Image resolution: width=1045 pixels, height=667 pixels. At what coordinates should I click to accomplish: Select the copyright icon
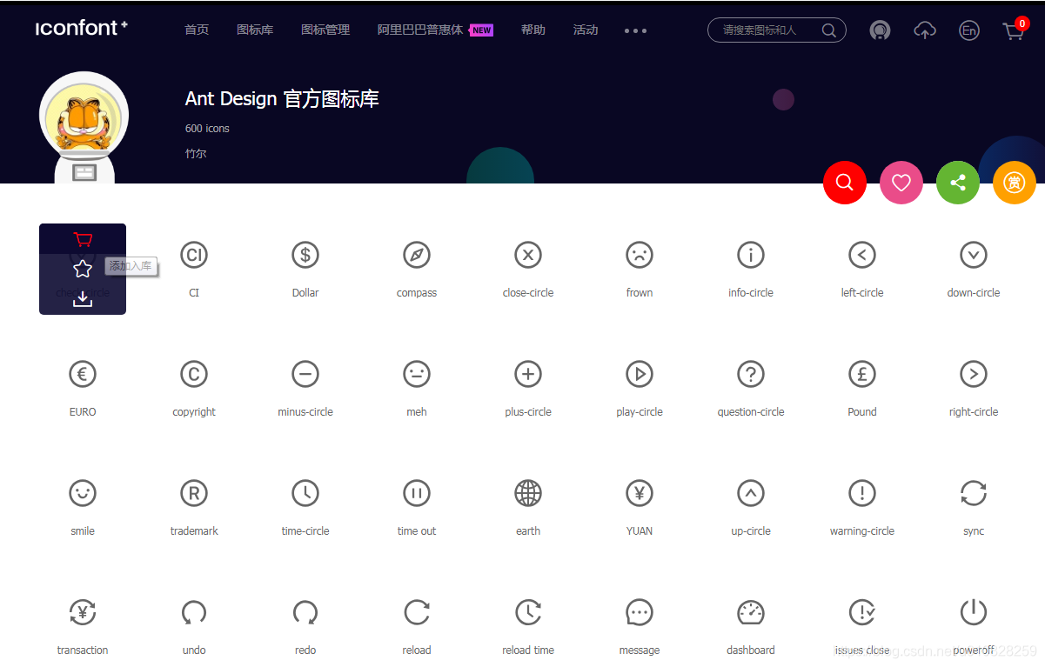point(194,374)
